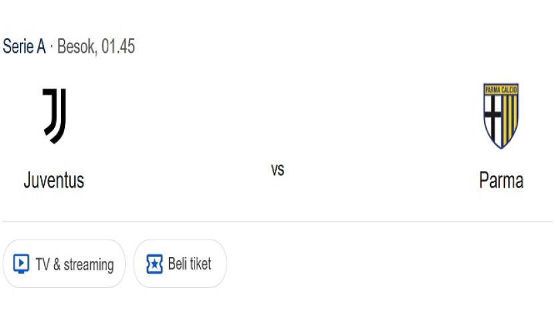Click the black cross on Parma crest
The height and width of the screenshot is (311, 555).
tap(493, 120)
